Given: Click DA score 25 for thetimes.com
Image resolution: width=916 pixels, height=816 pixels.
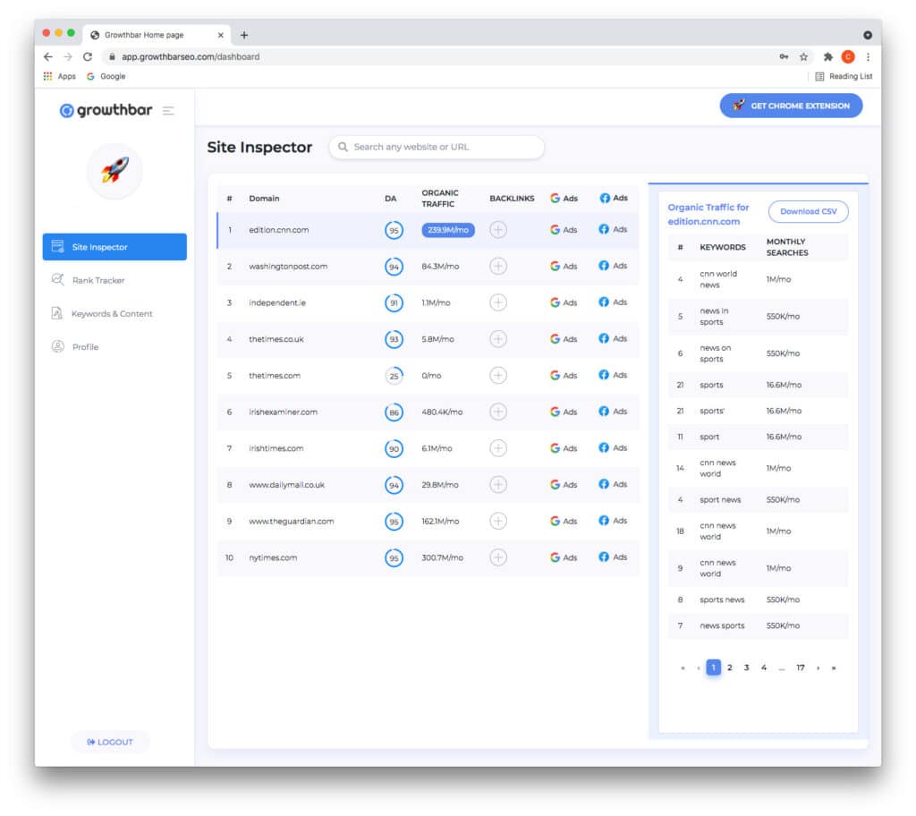Looking at the screenshot, I should tap(394, 375).
